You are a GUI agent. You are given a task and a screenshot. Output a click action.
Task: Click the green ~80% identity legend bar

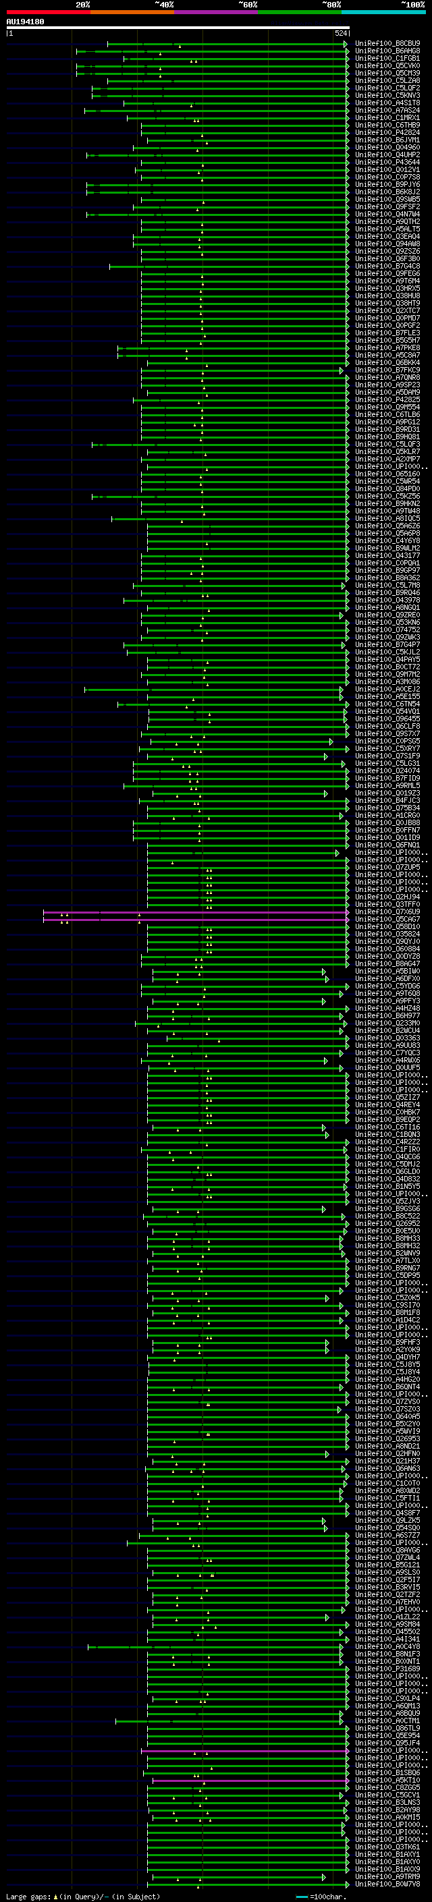[x=300, y=12]
